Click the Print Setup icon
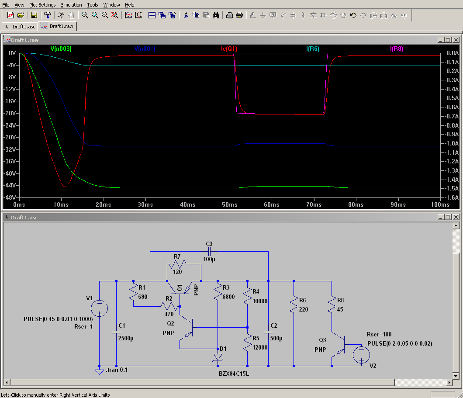The height and width of the screenshot is (398, 463). (x=229, y=15)
